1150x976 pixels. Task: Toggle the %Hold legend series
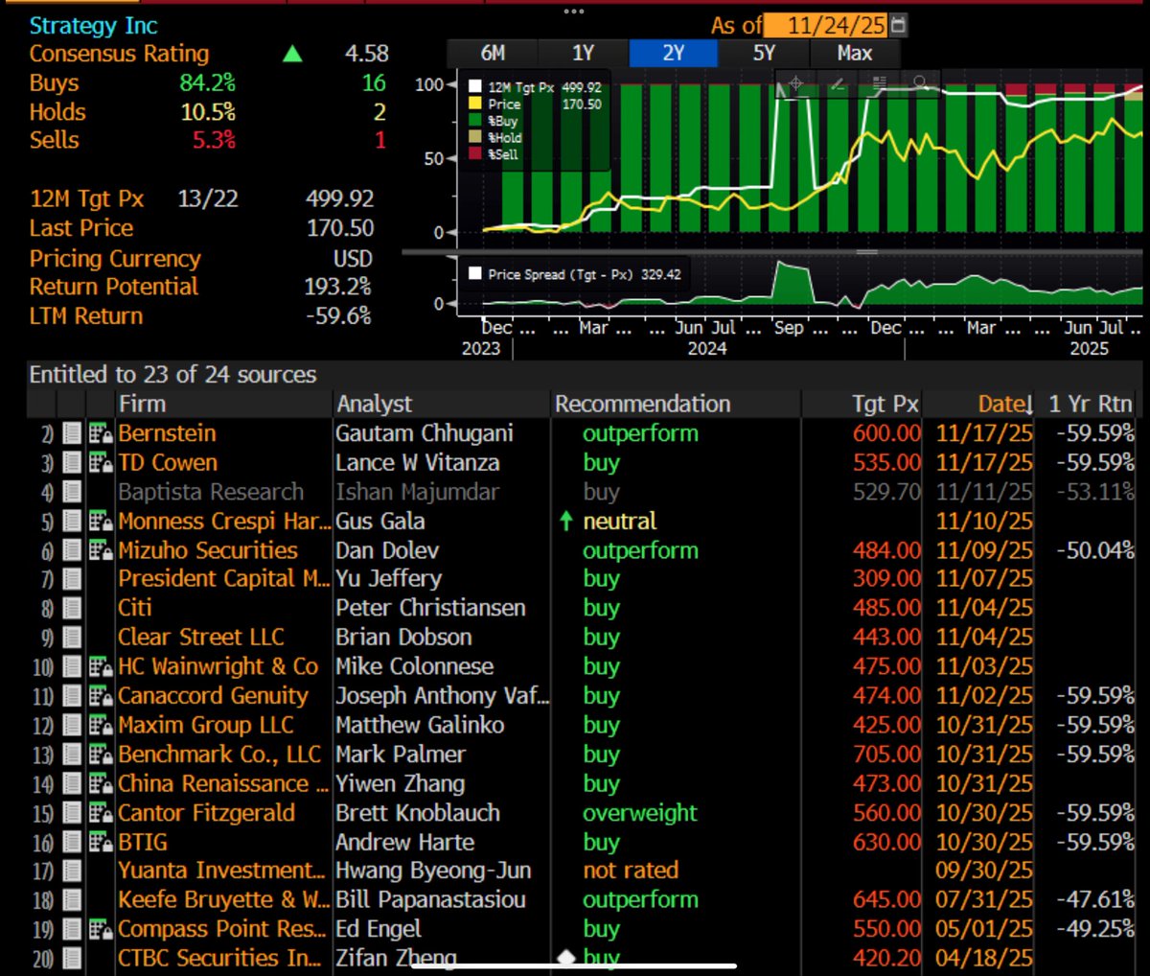(495, 137)
